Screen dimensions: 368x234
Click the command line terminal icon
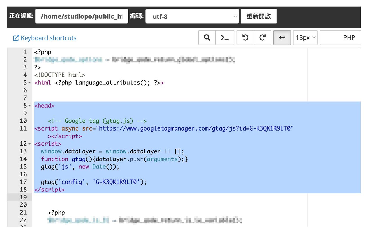tap(225, 38)
